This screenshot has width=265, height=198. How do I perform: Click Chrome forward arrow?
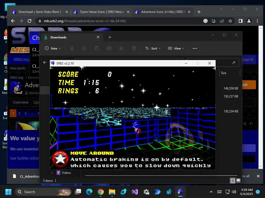pyautogui.click(x=21, y=21)
